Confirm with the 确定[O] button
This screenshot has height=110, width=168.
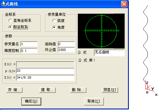(x=31, y=102)
